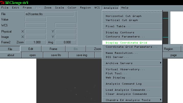Click the File name field m31center.fits
The image size is (183, 103).
tap(49, 14)
